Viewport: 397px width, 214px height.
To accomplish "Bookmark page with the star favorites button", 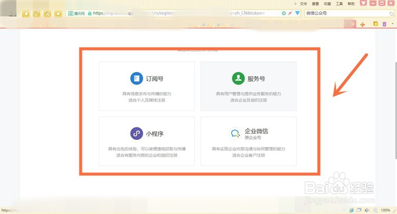I will (x=58, y=13).
